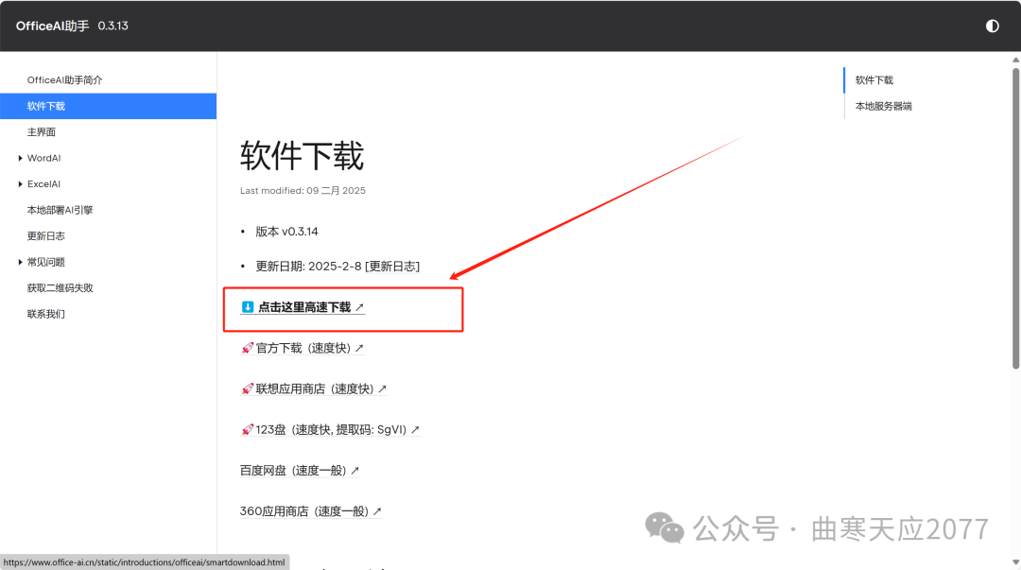Open ExcelAI sidebar item
The image size is (1021, 570).
(x=43, y=184)
